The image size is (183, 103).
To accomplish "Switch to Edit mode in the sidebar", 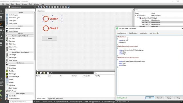I will [1, 18].
